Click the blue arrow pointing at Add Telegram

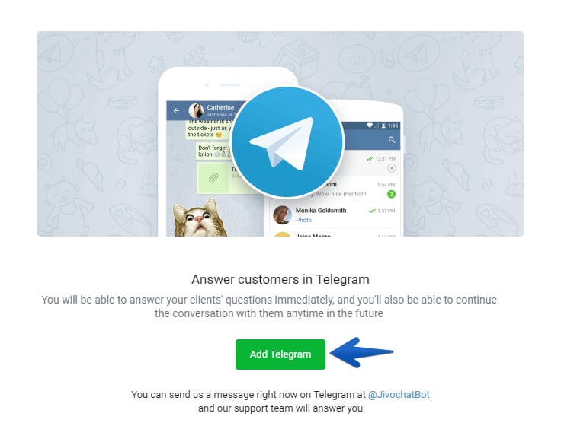pos(361,352)
